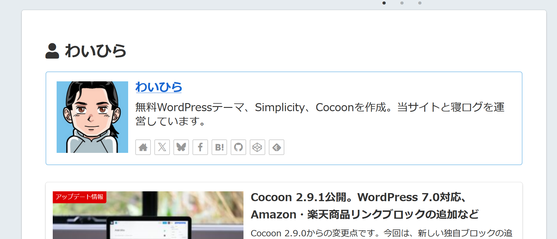Screen dimensions: 557x239
Task: Click the excerpt starting with Cocoon 2.9.0からの変更点
Action: click(x=381, y=233)
